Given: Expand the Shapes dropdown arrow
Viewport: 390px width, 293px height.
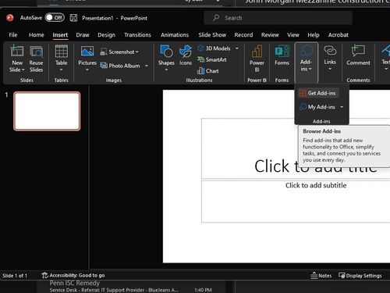Looking at the screenshot, I should pos(166,70).
